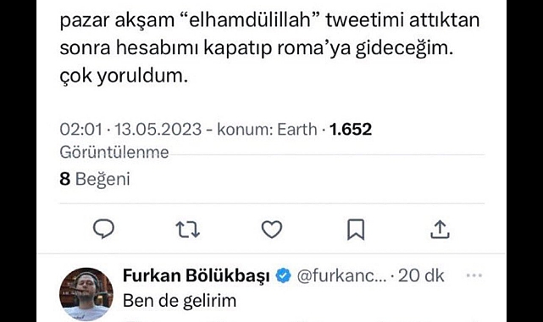View the 8 Beğeni likes list
Viewport: 543px width, 322px height.
point(95,179)
